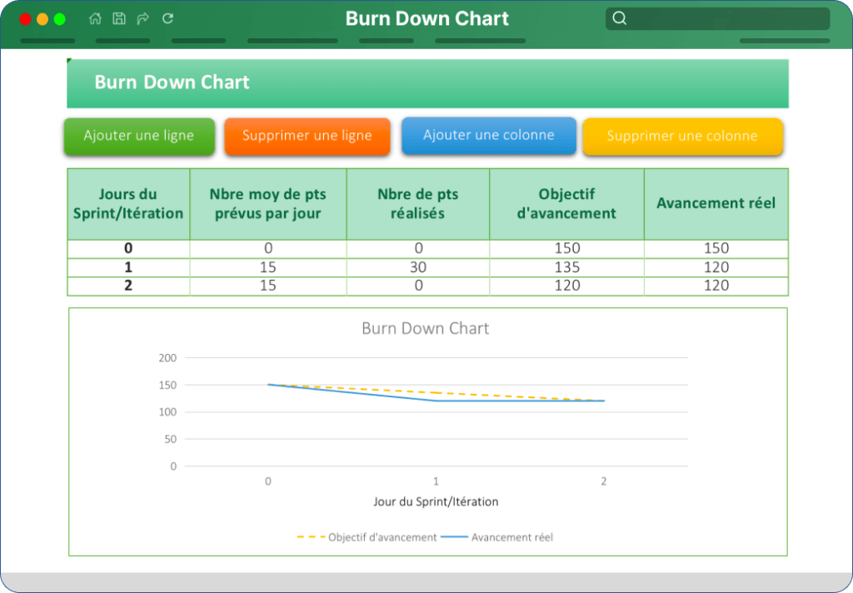Image resolution: width=853 pixels, height=593 pixels.
Task: Focus the search input field
Action: (717, 18)
